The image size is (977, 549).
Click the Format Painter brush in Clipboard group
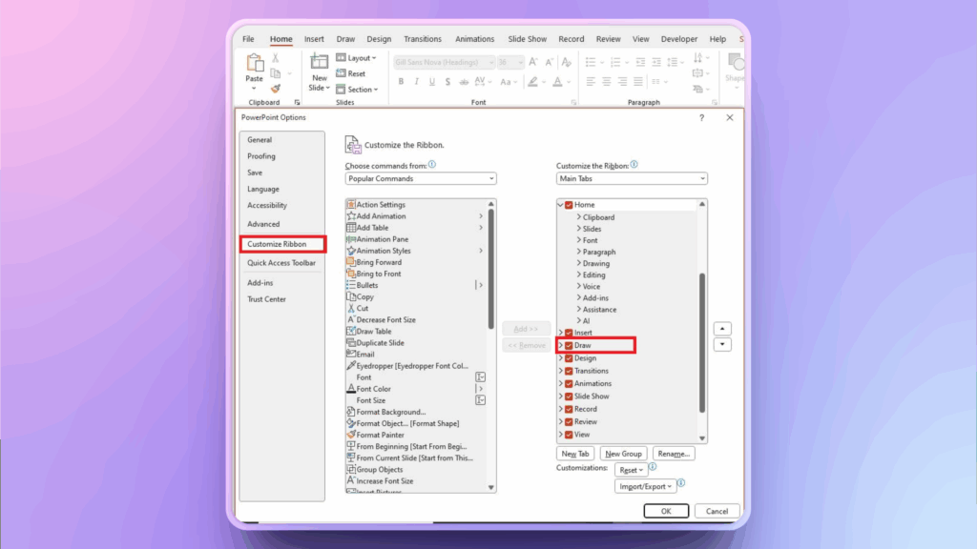[276, 89]
